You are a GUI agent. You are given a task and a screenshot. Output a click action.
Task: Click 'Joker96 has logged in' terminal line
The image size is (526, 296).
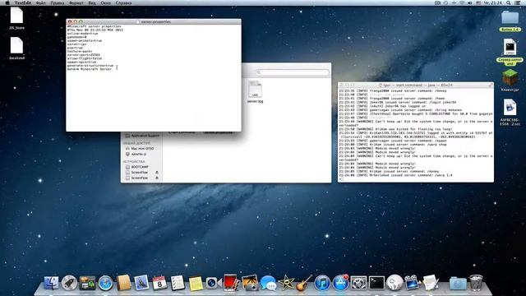(x=382, y=106)
